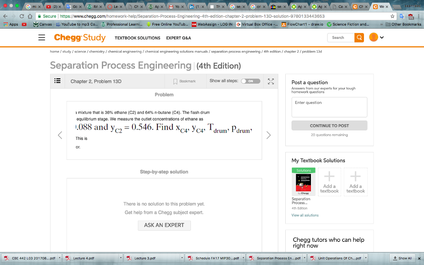Screen dimensions: 424x265
Task: Toggle the Show all steps switch
Action: [x=251, y=81]
